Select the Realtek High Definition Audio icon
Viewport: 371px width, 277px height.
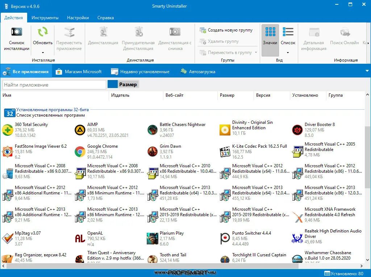[x=297, y=239]
